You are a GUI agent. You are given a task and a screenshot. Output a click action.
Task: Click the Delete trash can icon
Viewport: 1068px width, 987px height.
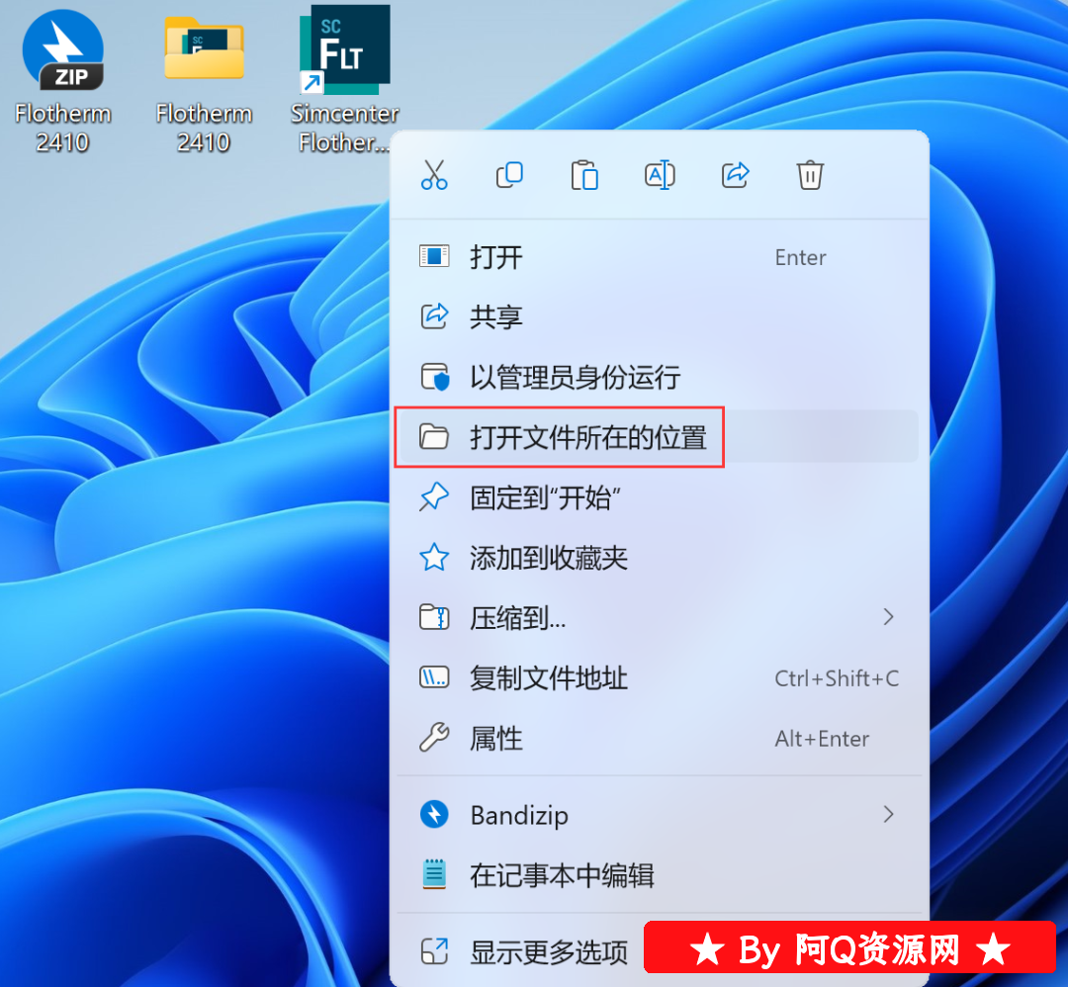point(810,175)
